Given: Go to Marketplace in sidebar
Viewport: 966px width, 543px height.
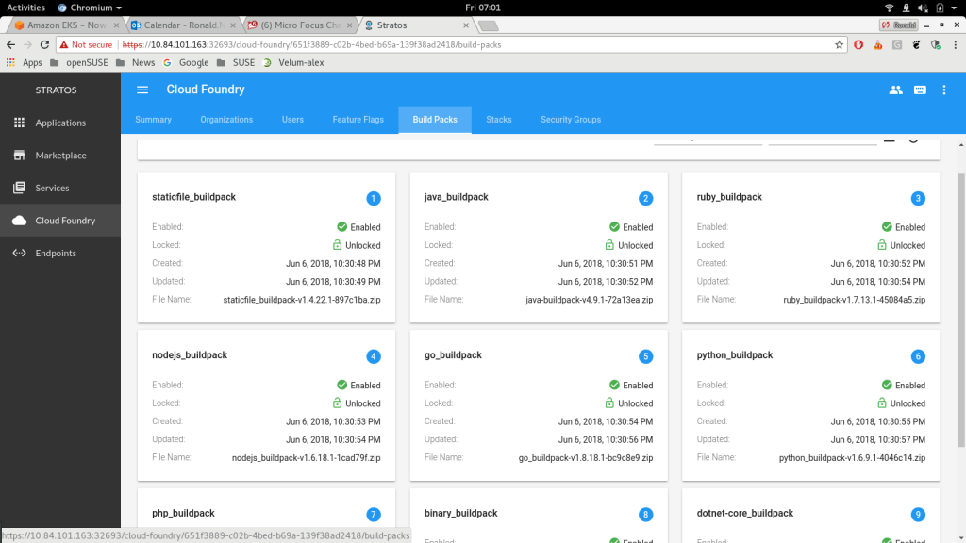Looking at the screenshot, I should click(x=60, y=156).
